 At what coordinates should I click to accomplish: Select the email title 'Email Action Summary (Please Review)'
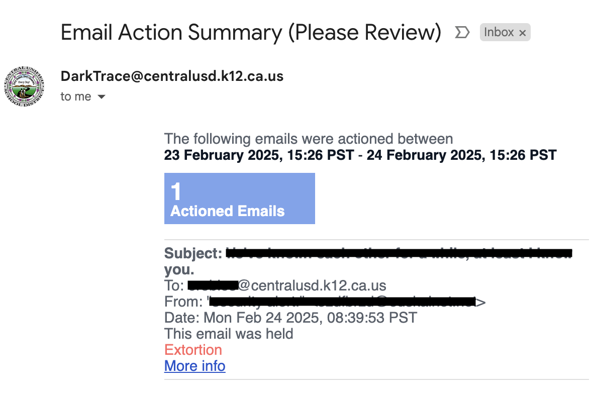(251, 32)
